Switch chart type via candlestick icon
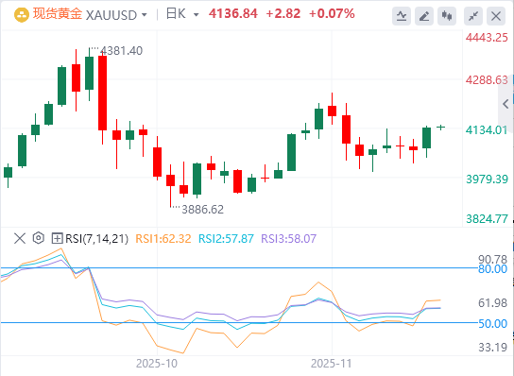 coord(447,16)
